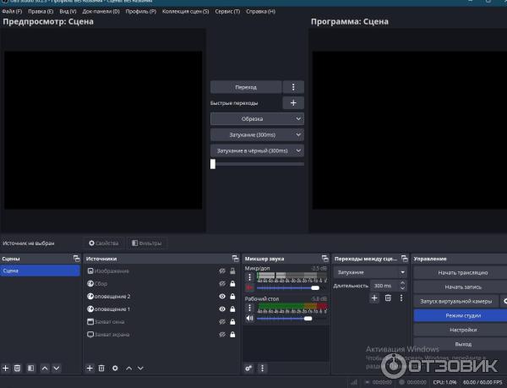Open source Фильтры filters button
507x388 pixels.
tap(147, 243)
